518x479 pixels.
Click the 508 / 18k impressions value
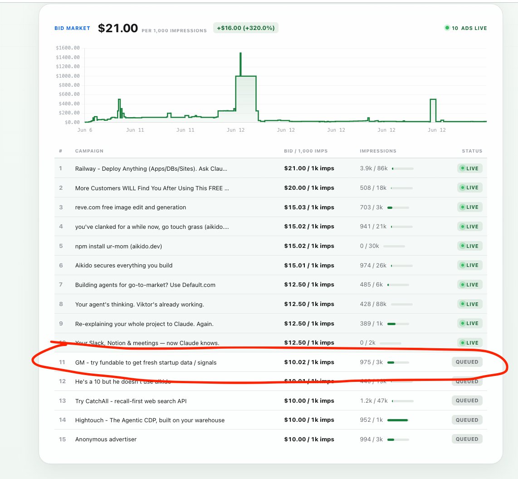coord(373,188)
